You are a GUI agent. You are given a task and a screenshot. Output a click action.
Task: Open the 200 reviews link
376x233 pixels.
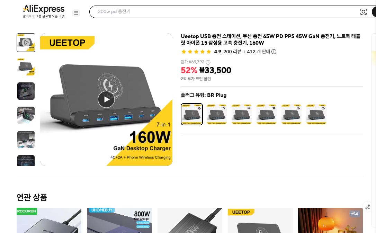[x=232, y=52]
